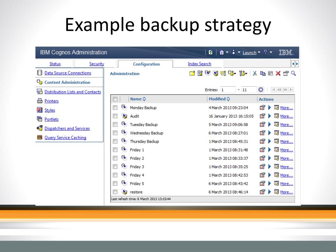Click the toolbar Set Properties icon
Viewport: 336px width, 252px height.
pyautogui.click(x=286, y=73)
